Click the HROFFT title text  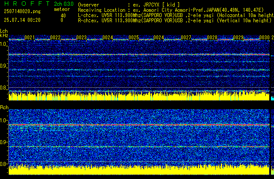(x=27, y=3)
